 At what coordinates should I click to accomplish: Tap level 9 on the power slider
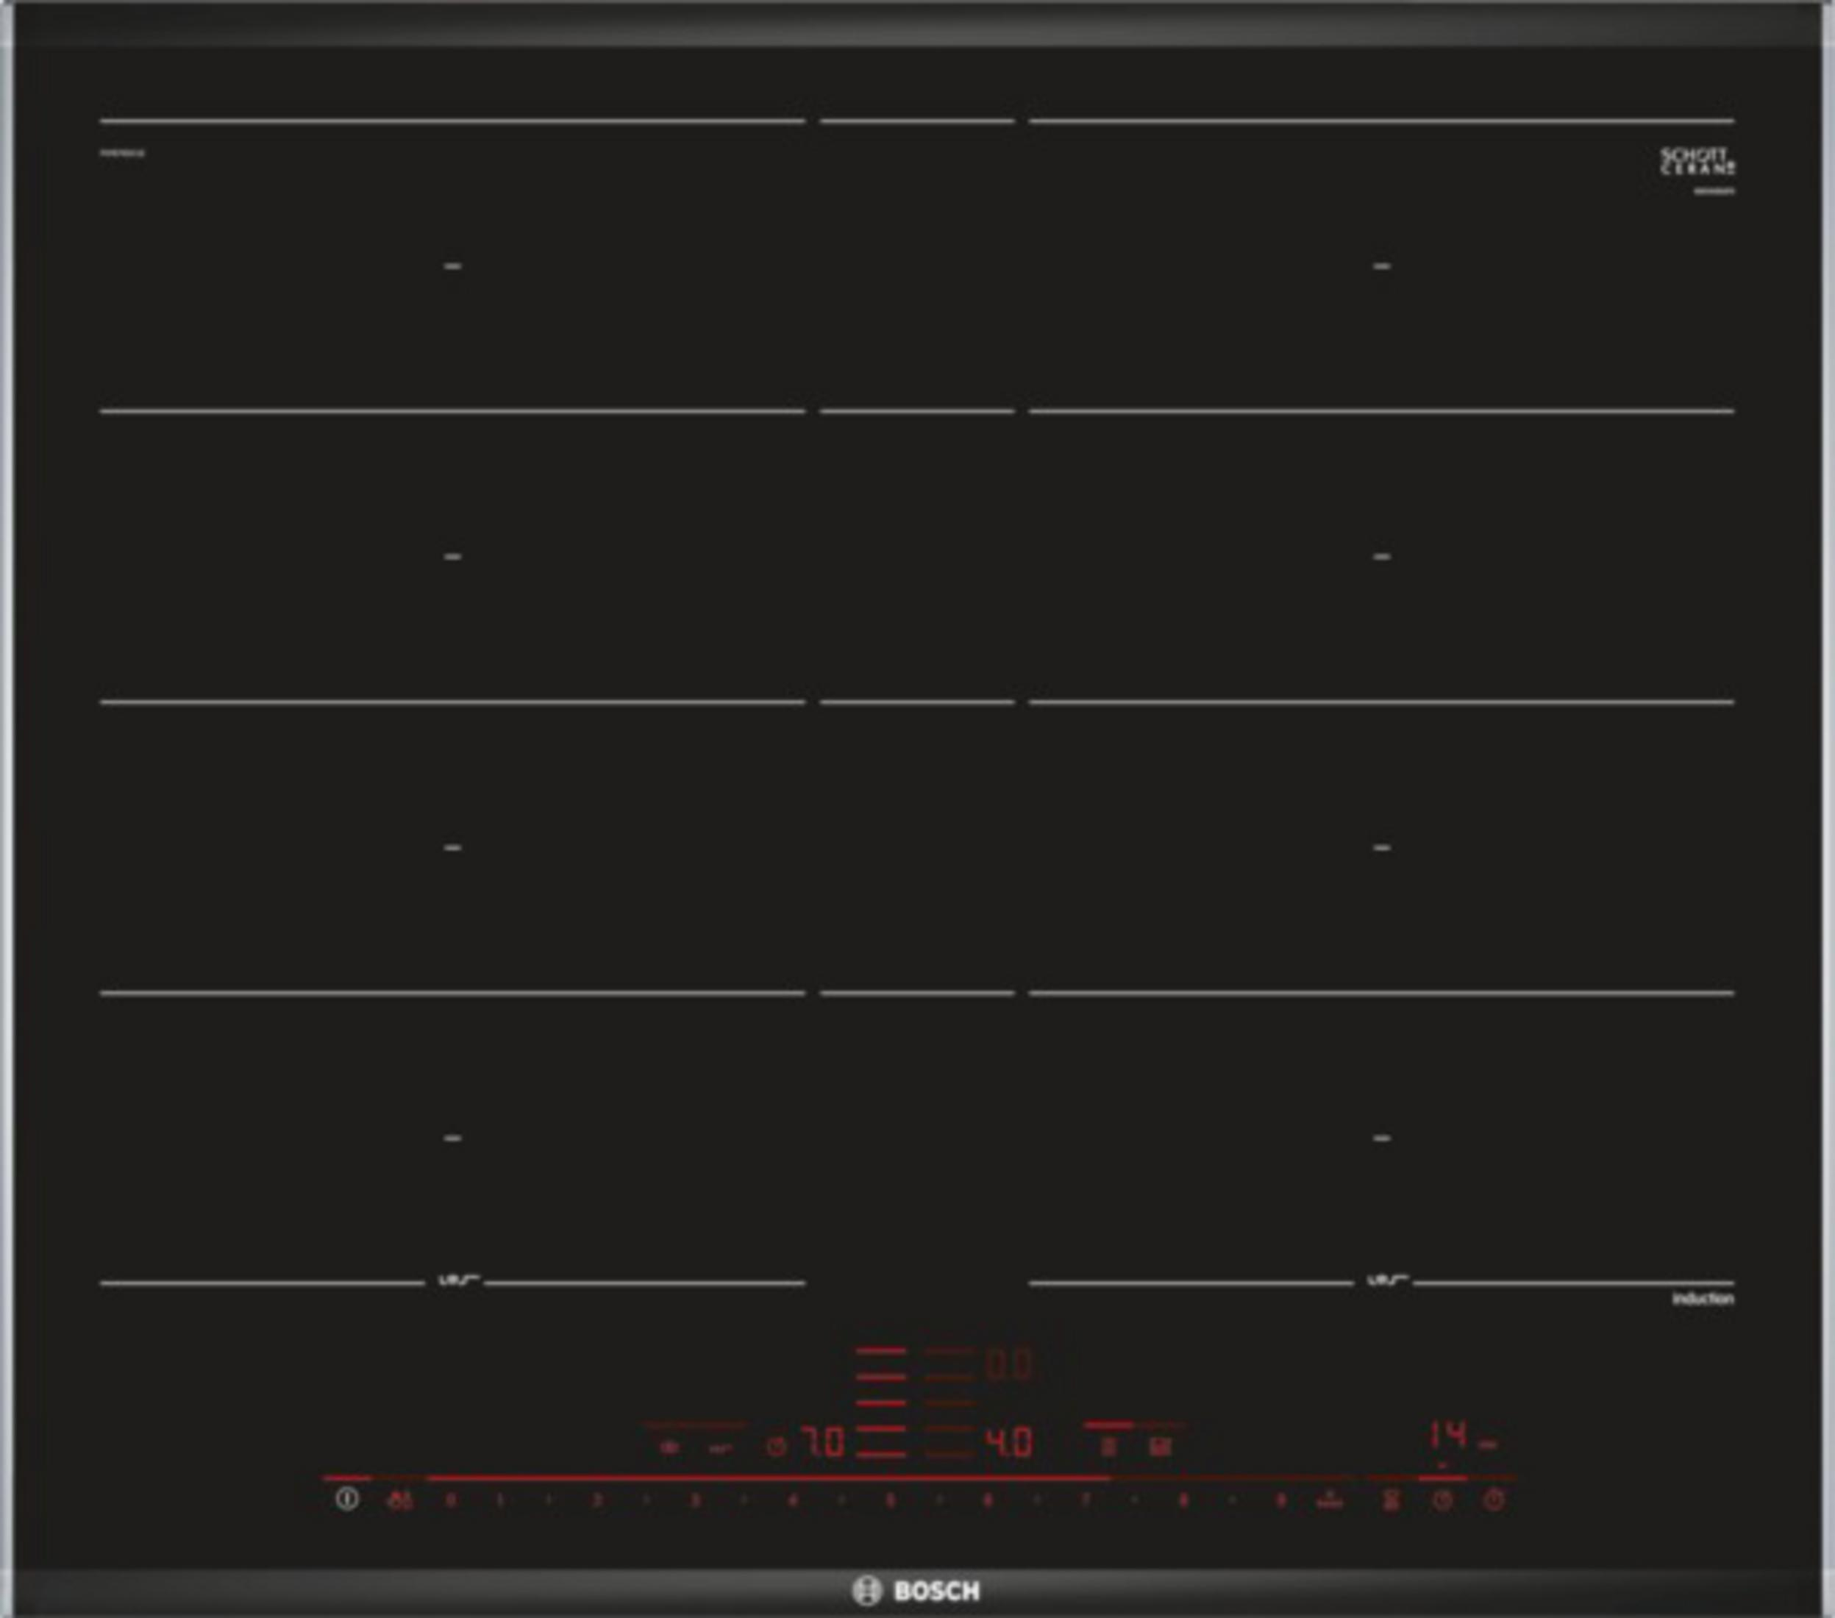[x=1281, y=1500]
